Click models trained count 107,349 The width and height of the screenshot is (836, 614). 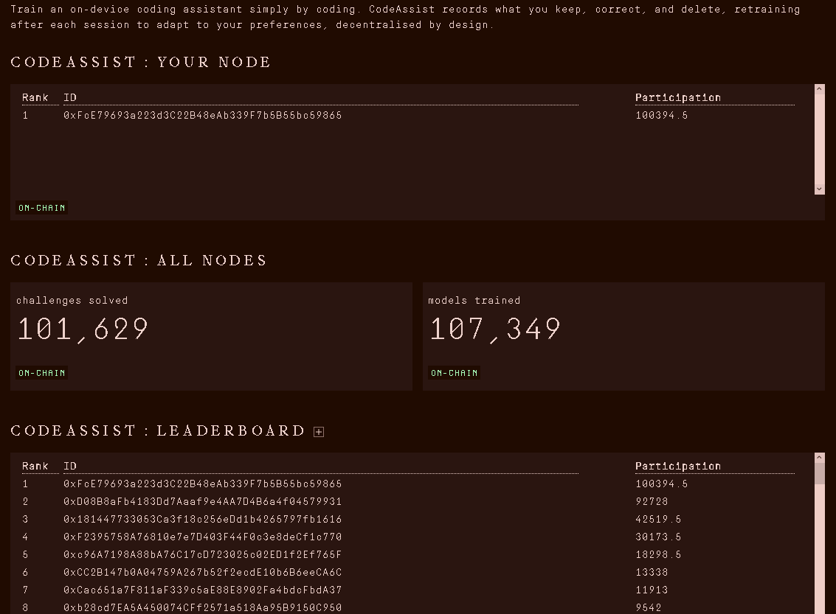point(495,329)
